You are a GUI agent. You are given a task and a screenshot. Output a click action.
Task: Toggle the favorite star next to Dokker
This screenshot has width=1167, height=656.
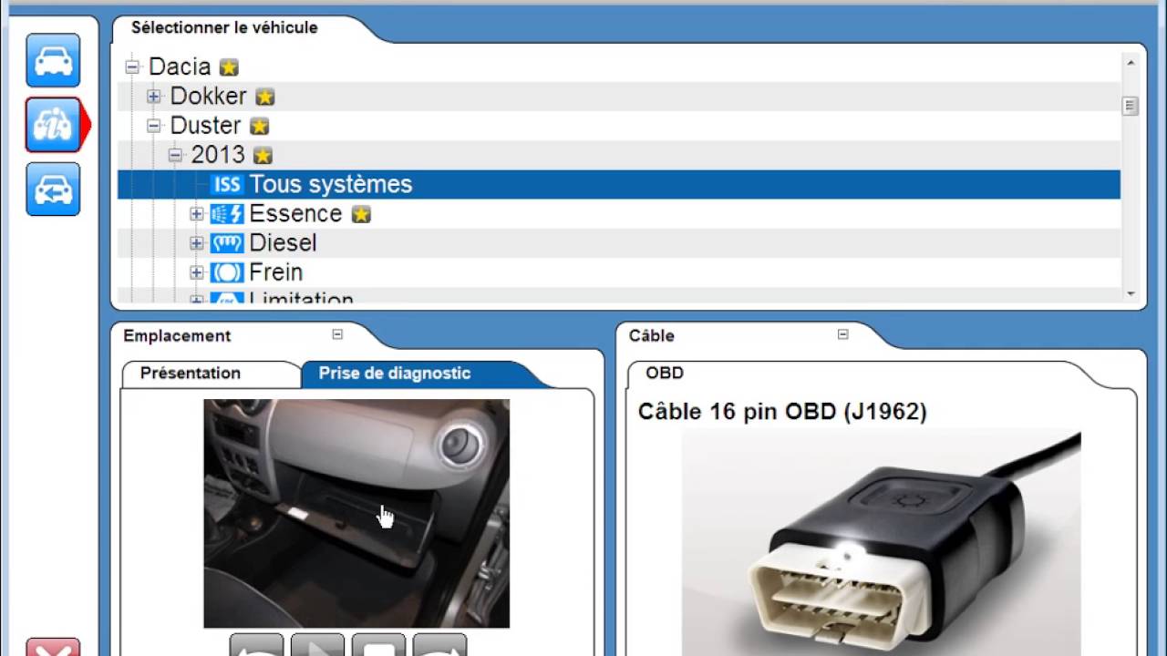pos(264,97)
